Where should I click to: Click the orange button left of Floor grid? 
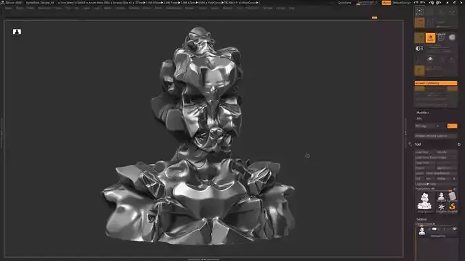tap(431, 38)
